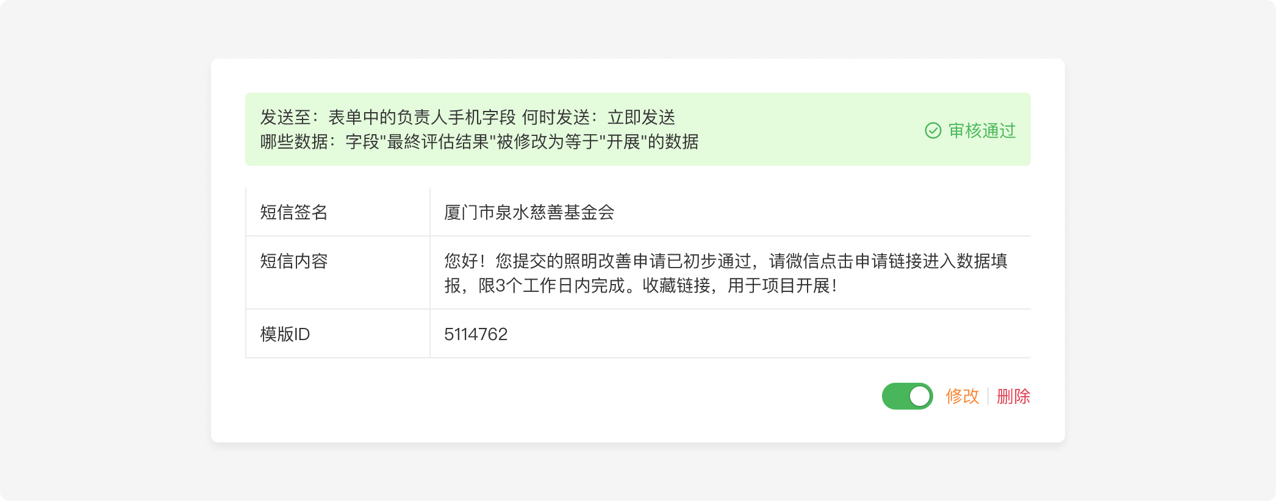1276x501 pixels.
Task: Click the template ID number 5114762
Action: tap(476, 334)
